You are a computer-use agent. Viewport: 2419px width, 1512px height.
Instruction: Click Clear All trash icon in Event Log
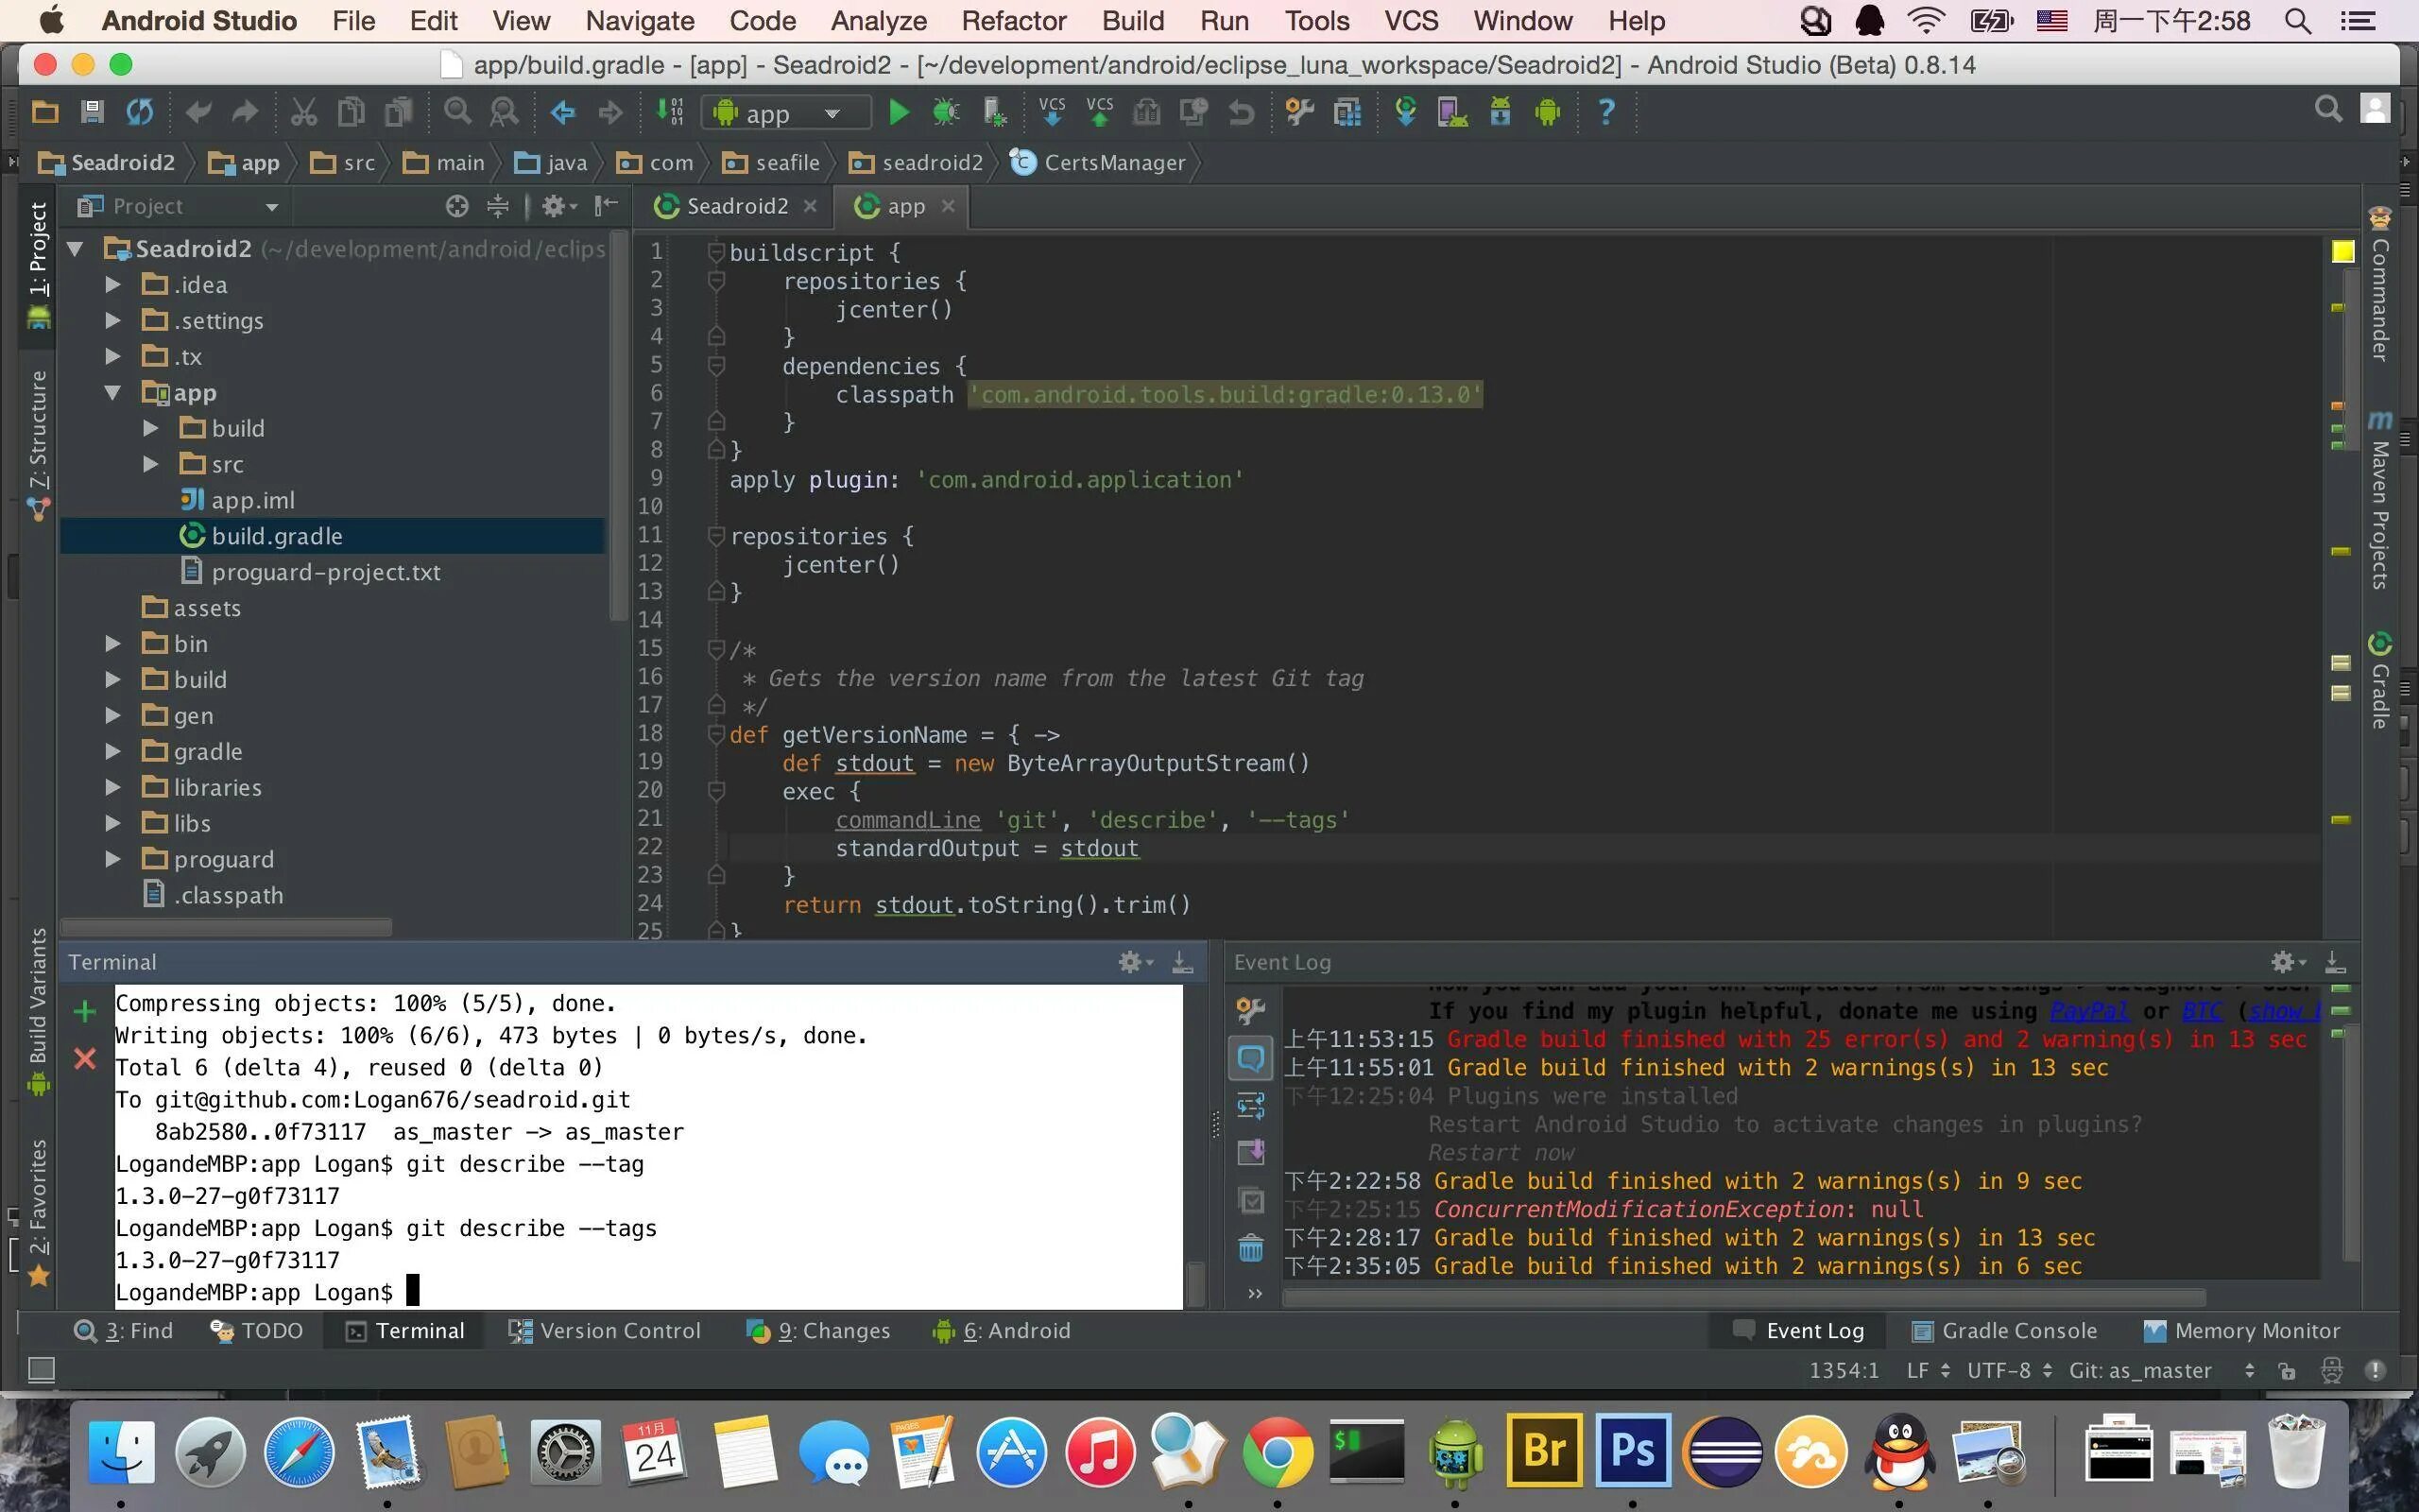1250,1248
